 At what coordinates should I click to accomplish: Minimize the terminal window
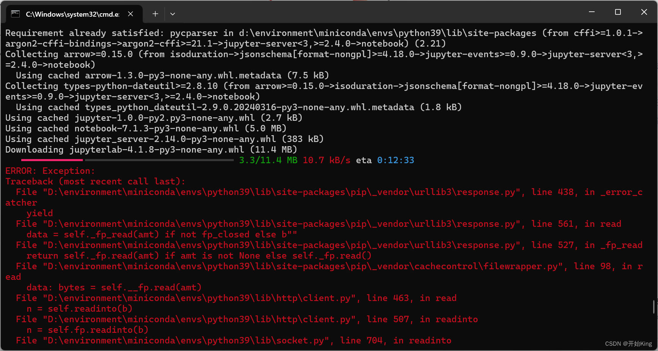pyautogui.click(x=592, y=12)
